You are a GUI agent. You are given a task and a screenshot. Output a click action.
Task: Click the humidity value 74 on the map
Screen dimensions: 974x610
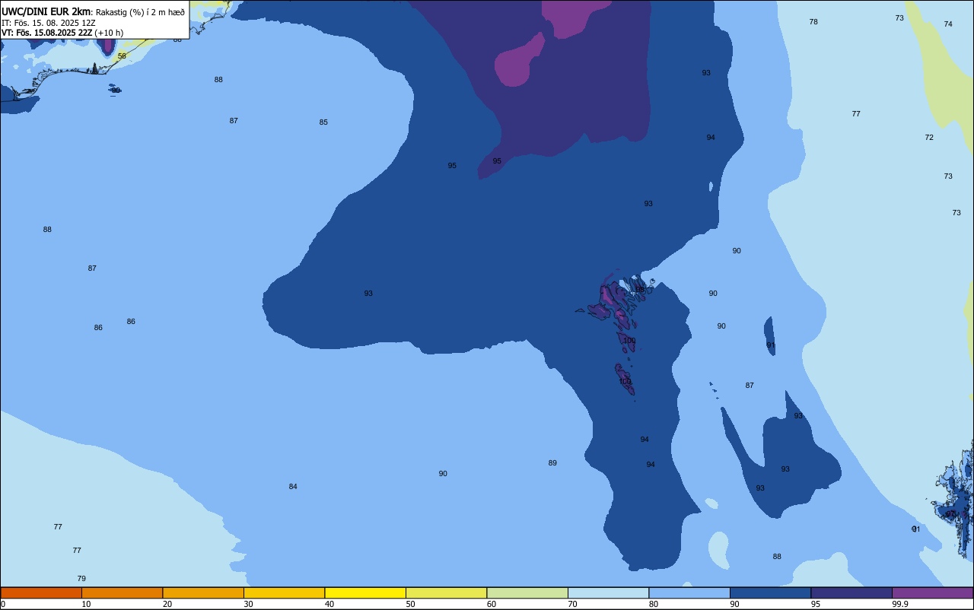coord(948,24)
